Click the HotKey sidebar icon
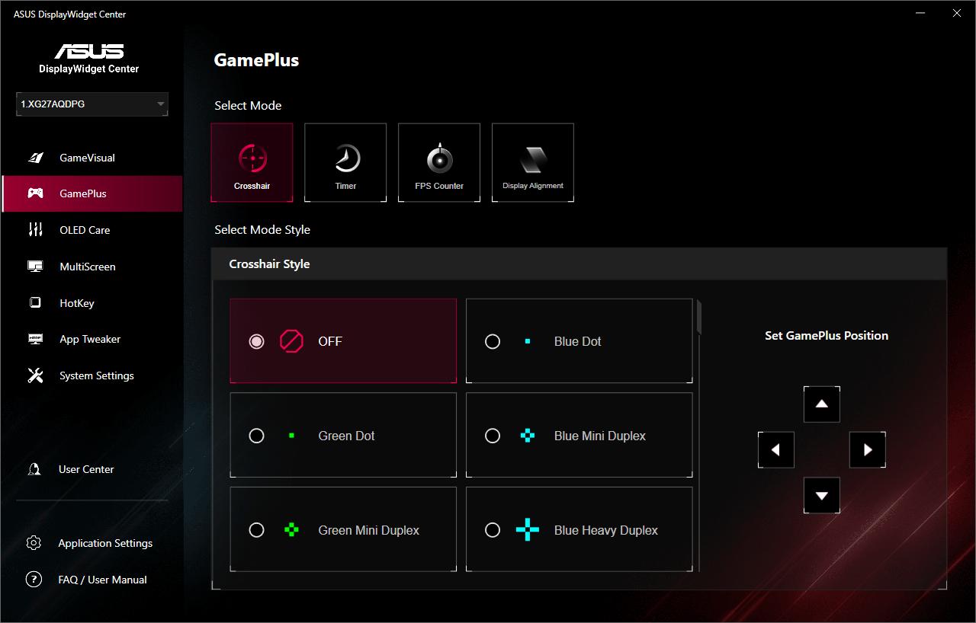Image resolution: width=976 pixels, height=623 pixels. click(35, 303)
